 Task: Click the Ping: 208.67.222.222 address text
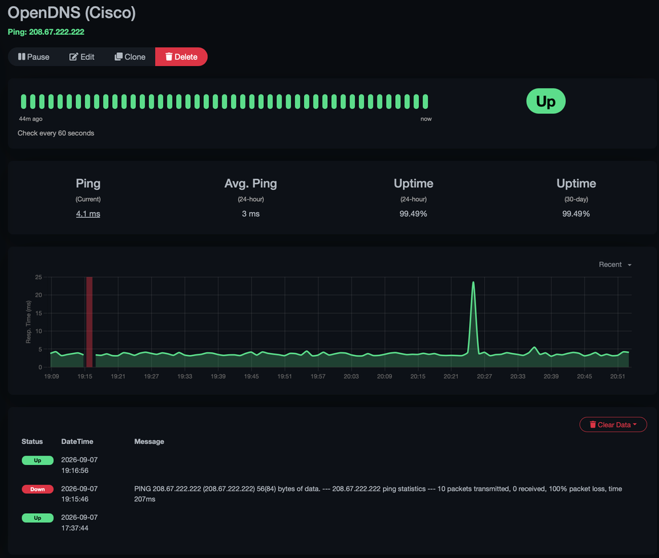click(x=46, y=32)
